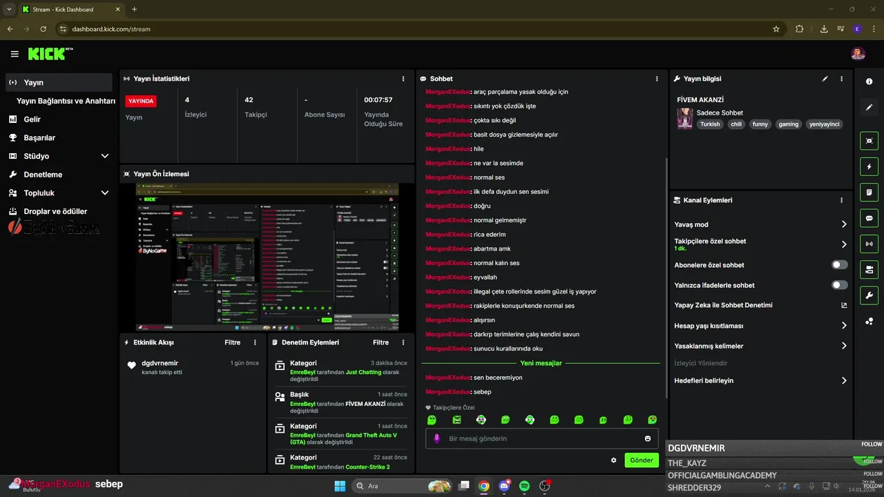Open Yayın İstatistikleri panel options menu

pos(403,79)
